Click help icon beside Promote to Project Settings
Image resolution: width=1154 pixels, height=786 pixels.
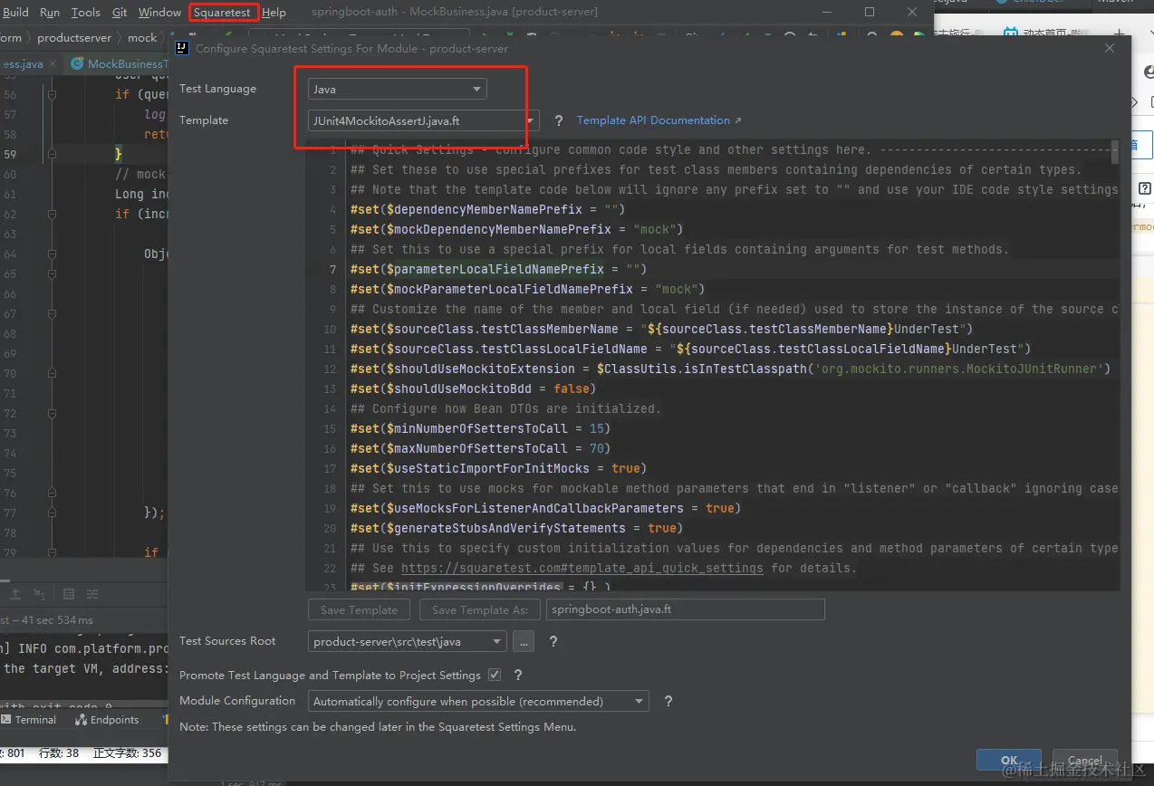(x=518, y=675)
